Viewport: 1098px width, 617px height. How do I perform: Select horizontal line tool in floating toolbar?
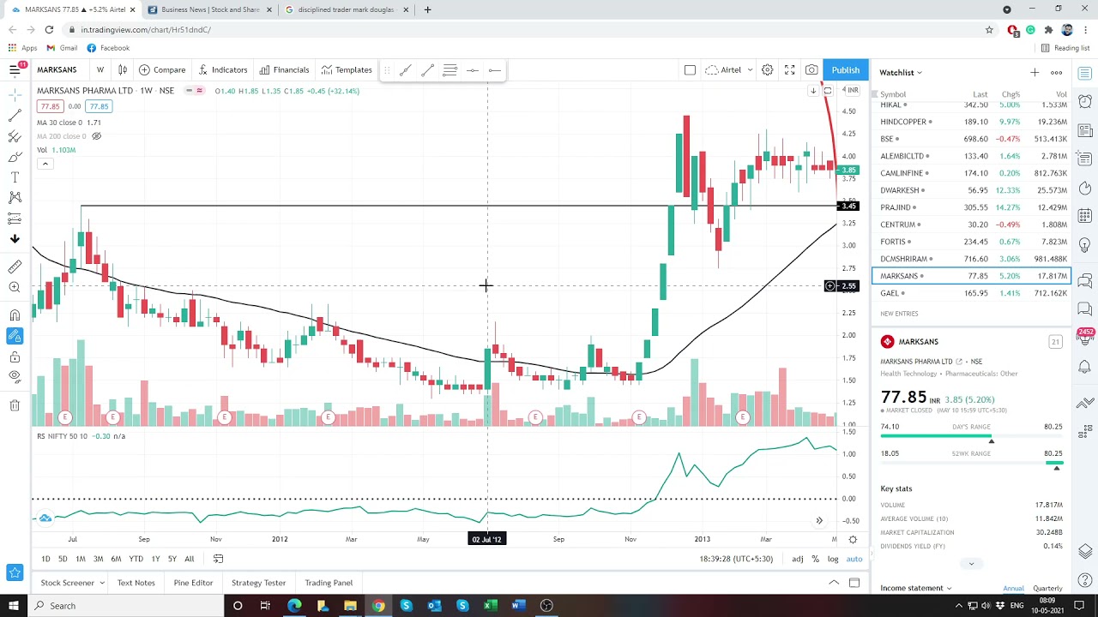[x=472, y=70]
